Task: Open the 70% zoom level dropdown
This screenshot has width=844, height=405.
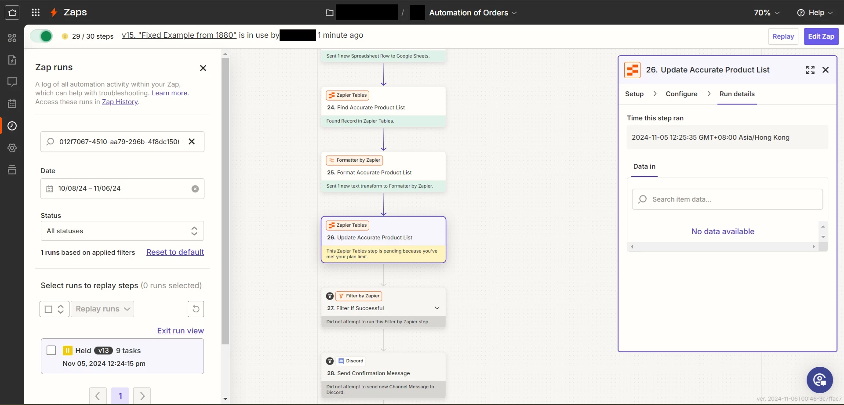Action: pos(767,13)
